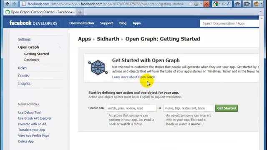Open the Roles sidebar link
Viewport: 267px width, 150px height.
22,68
